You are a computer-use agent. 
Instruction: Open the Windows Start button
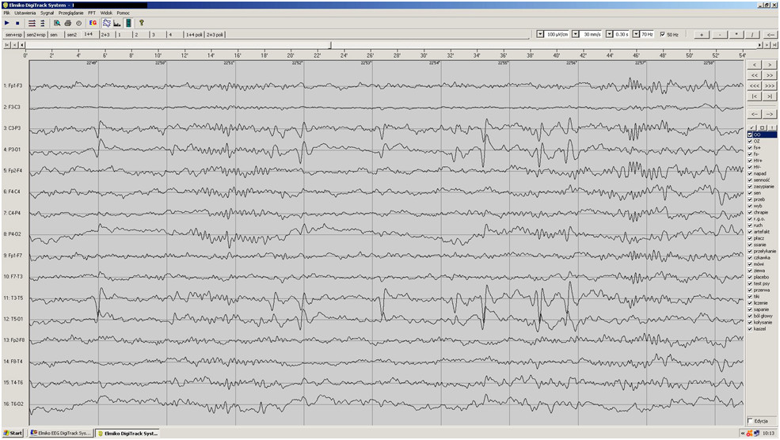(x=13, y=433)
